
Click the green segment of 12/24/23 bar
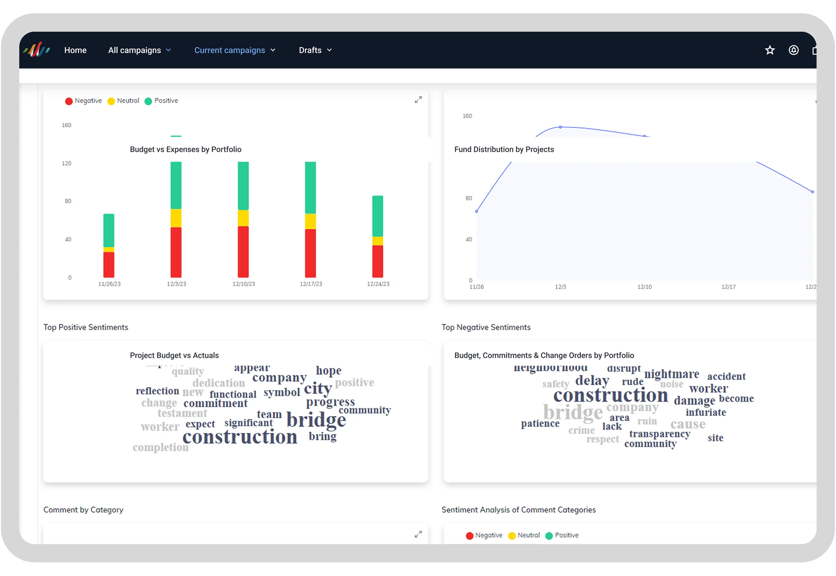(x=378, y=216)
